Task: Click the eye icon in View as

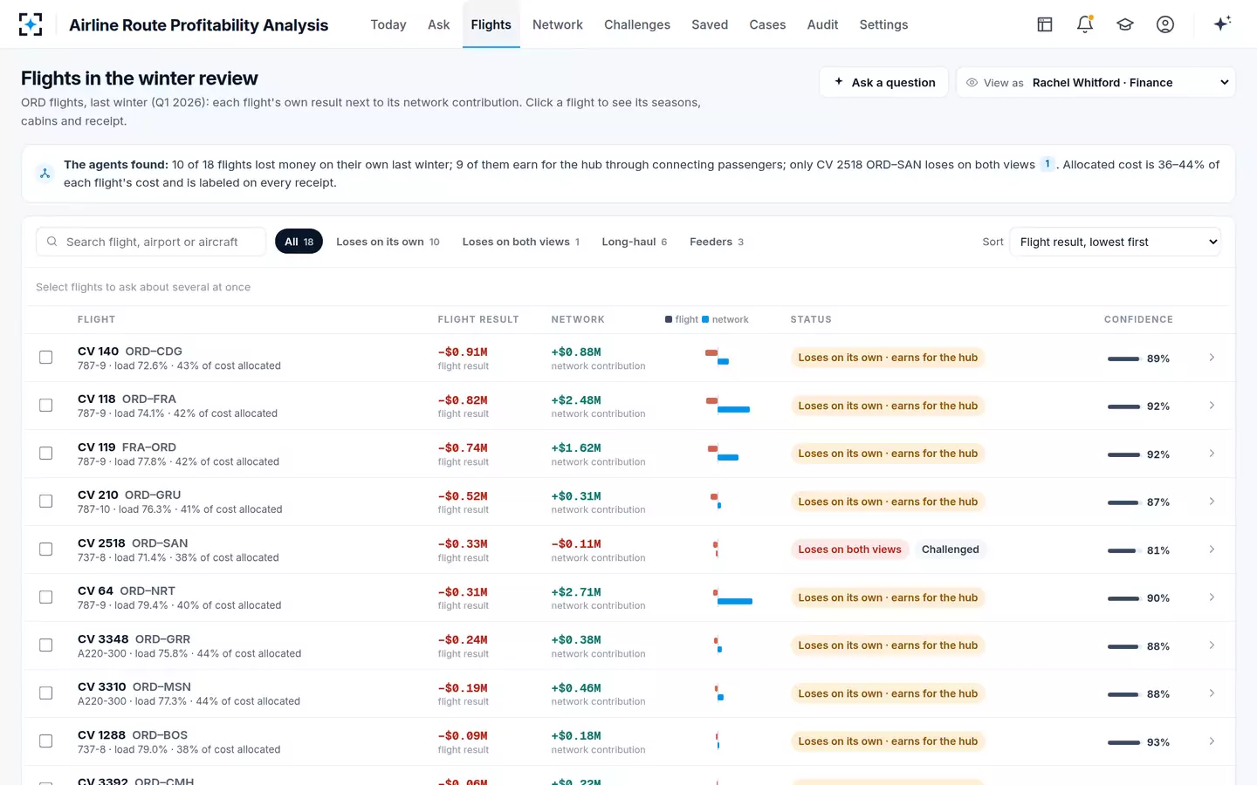Action: coord(972,83)
